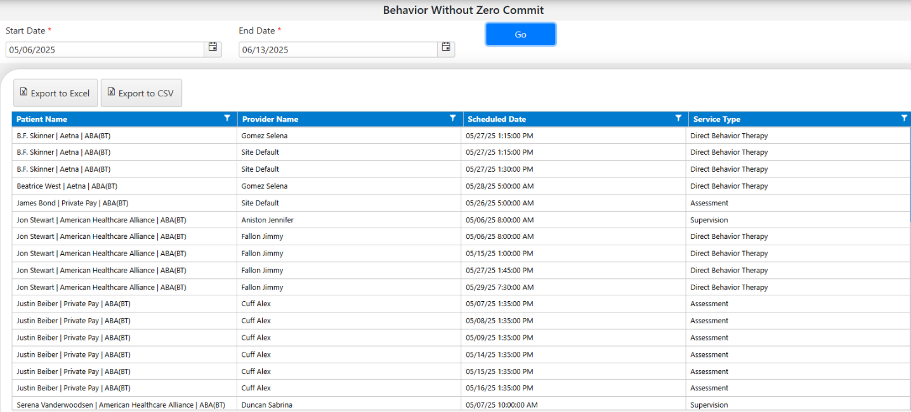Sort by Provider Name column header
The height and width of the screenshot is (412, 911).
(270, 119)
